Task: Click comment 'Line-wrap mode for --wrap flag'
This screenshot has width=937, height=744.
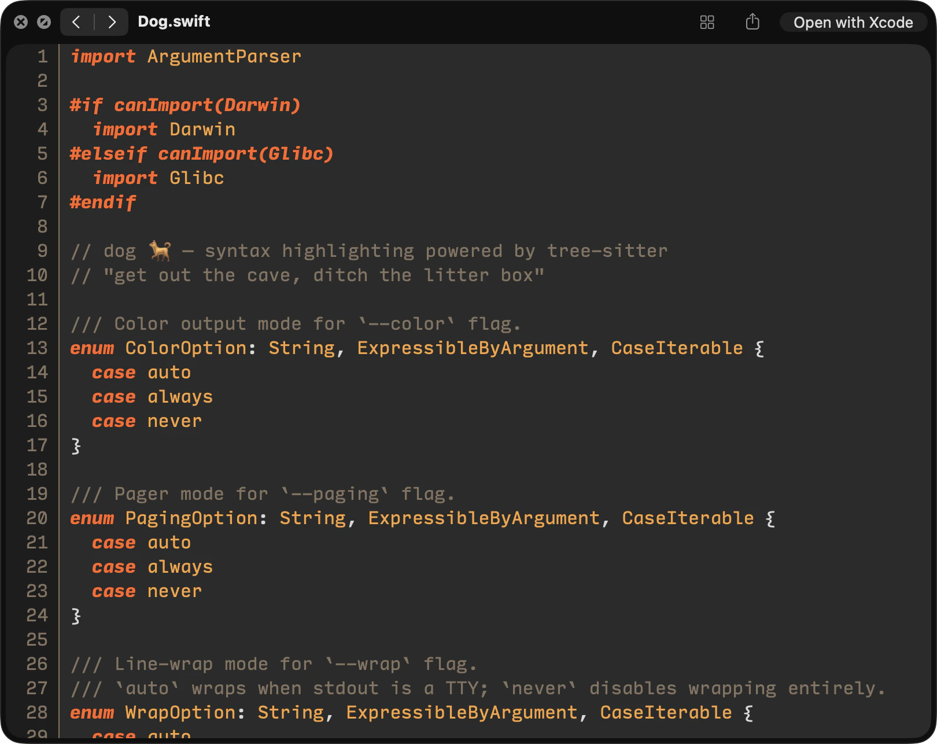Action: pos(274,664)
